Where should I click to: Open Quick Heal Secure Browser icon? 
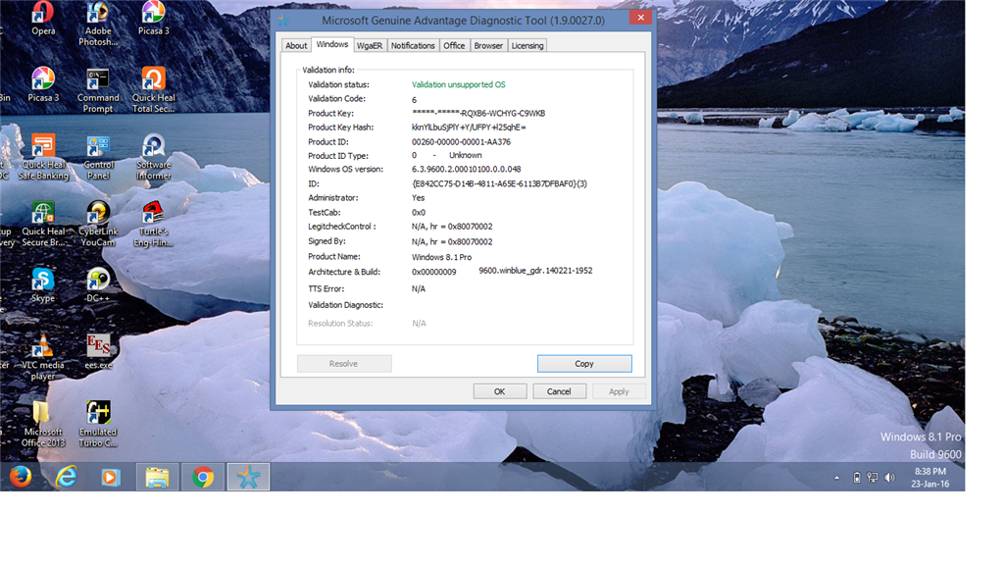tap(43, 225)
